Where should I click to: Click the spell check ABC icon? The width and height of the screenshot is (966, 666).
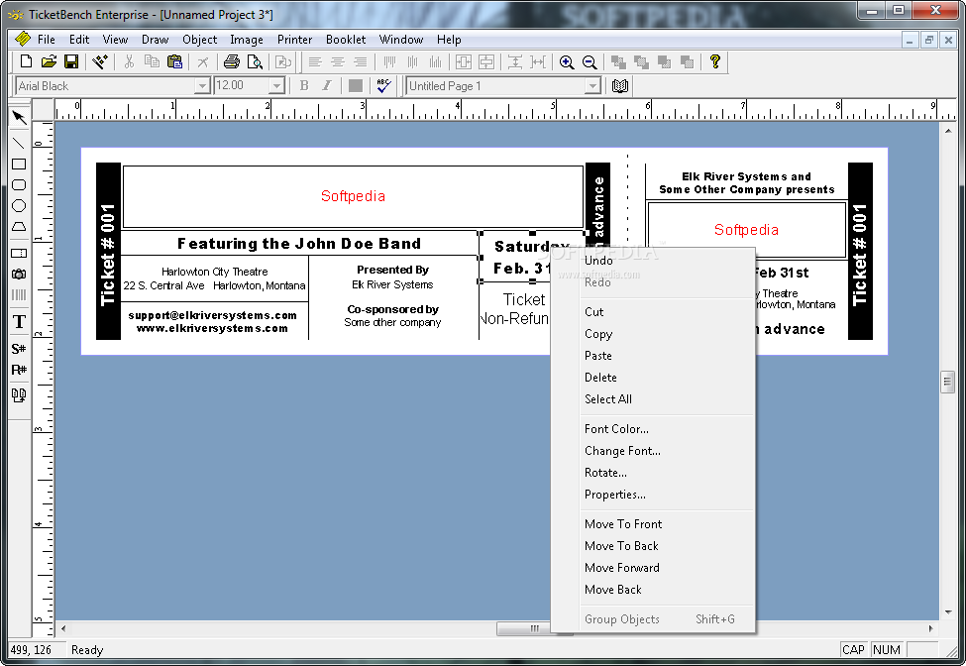pyautogui.click(x=383, y=85)
